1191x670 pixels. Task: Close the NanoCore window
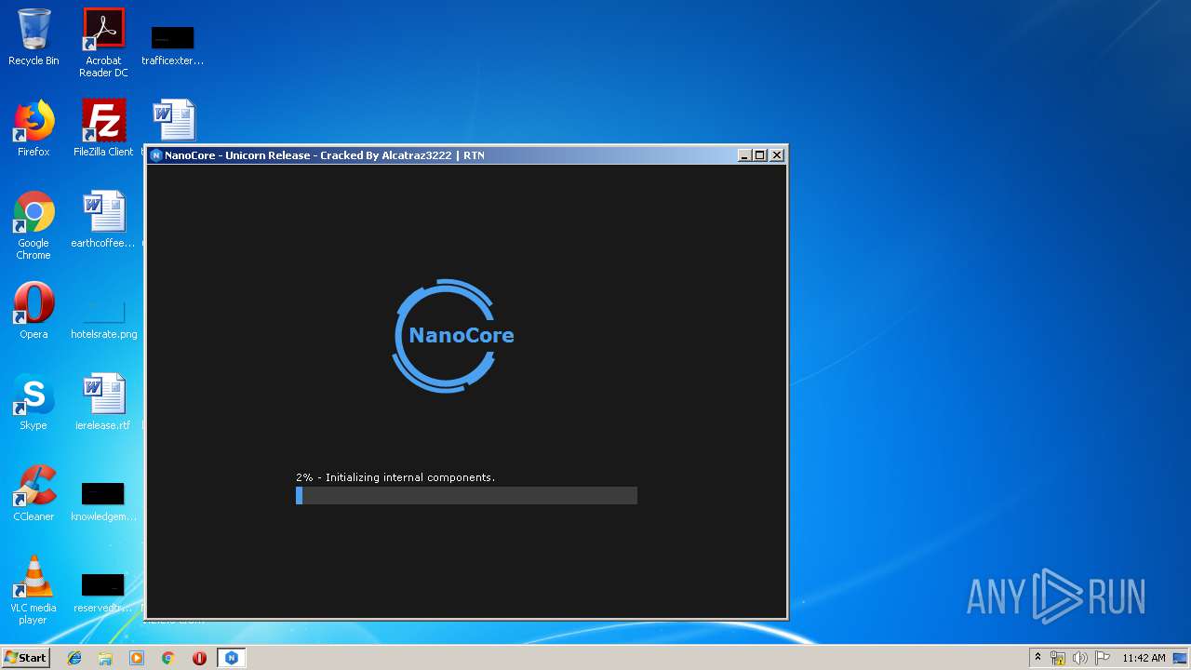(777, 155)
